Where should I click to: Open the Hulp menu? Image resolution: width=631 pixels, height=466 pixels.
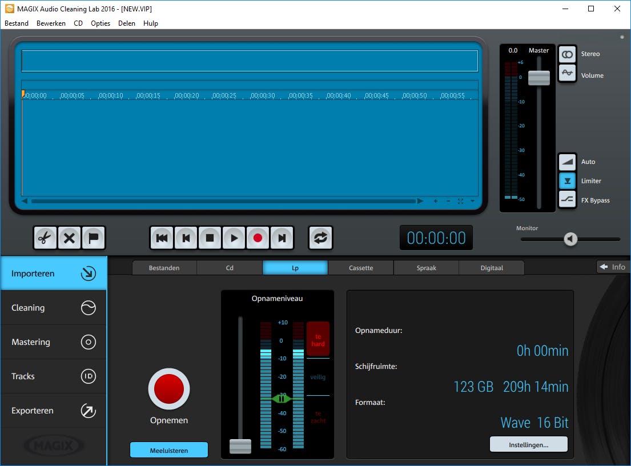[x=151, y=23]
